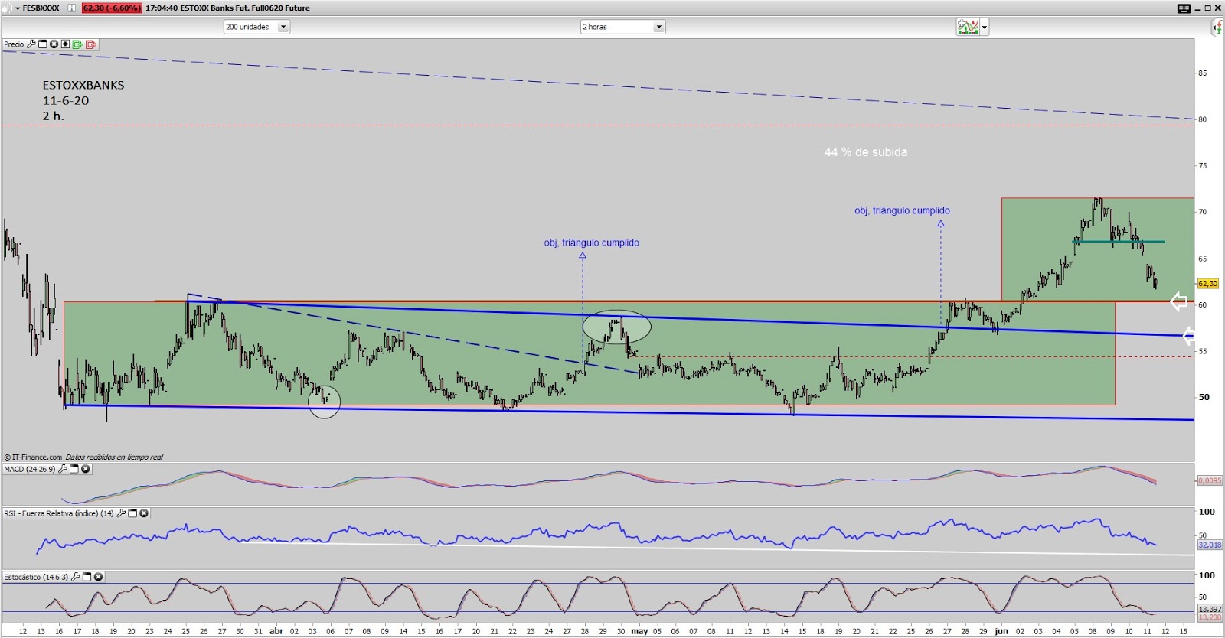Open MACD indicator wrench settings
Viewport: 1225px width, 638px height.
pyautogui.click(x=63, y=469)
